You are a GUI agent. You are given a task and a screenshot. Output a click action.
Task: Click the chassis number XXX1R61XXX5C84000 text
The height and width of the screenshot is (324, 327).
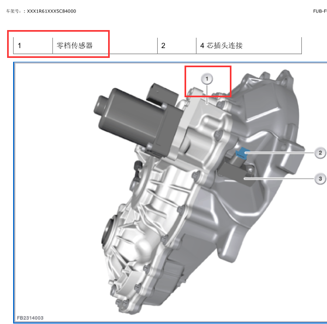click(x=51, y=11)
